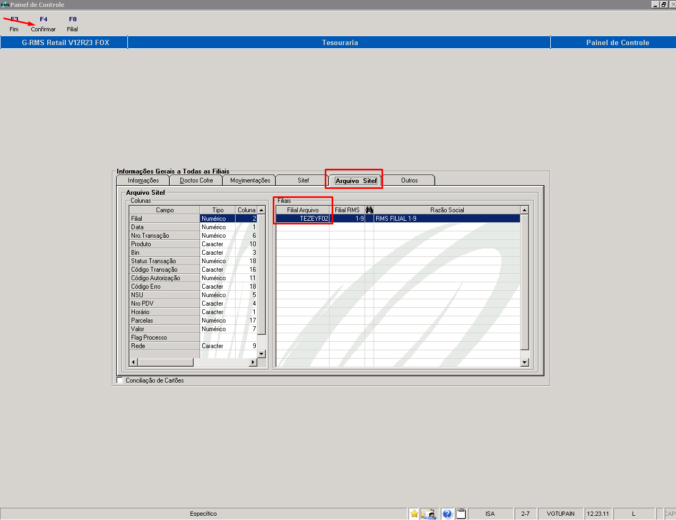Select the Rede field row

(x=164, y=346)
